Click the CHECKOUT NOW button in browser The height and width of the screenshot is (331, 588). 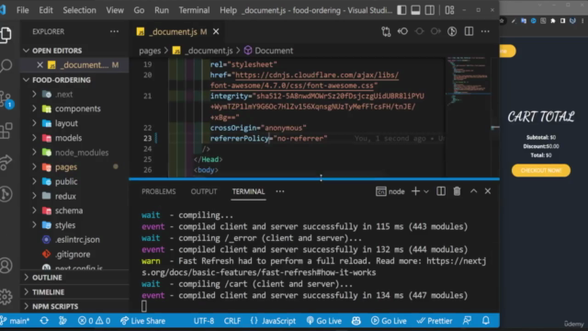coord(541,170)
